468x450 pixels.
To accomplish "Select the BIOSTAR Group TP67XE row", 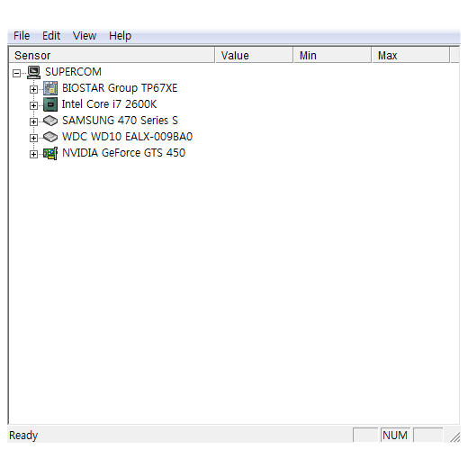I will [120, 88].
